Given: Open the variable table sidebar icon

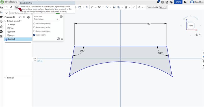Looking at the screenshot, I should click(x=1, y=37).
